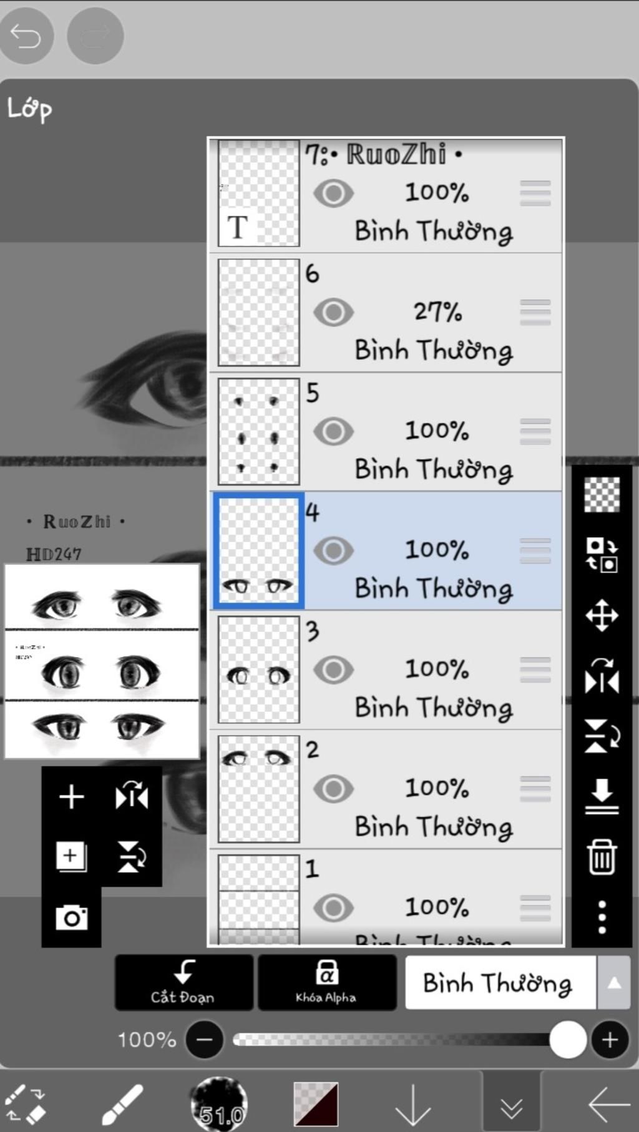
Task: Toggle Cắt Đoạn clipping button
Action: click(183, 982)
